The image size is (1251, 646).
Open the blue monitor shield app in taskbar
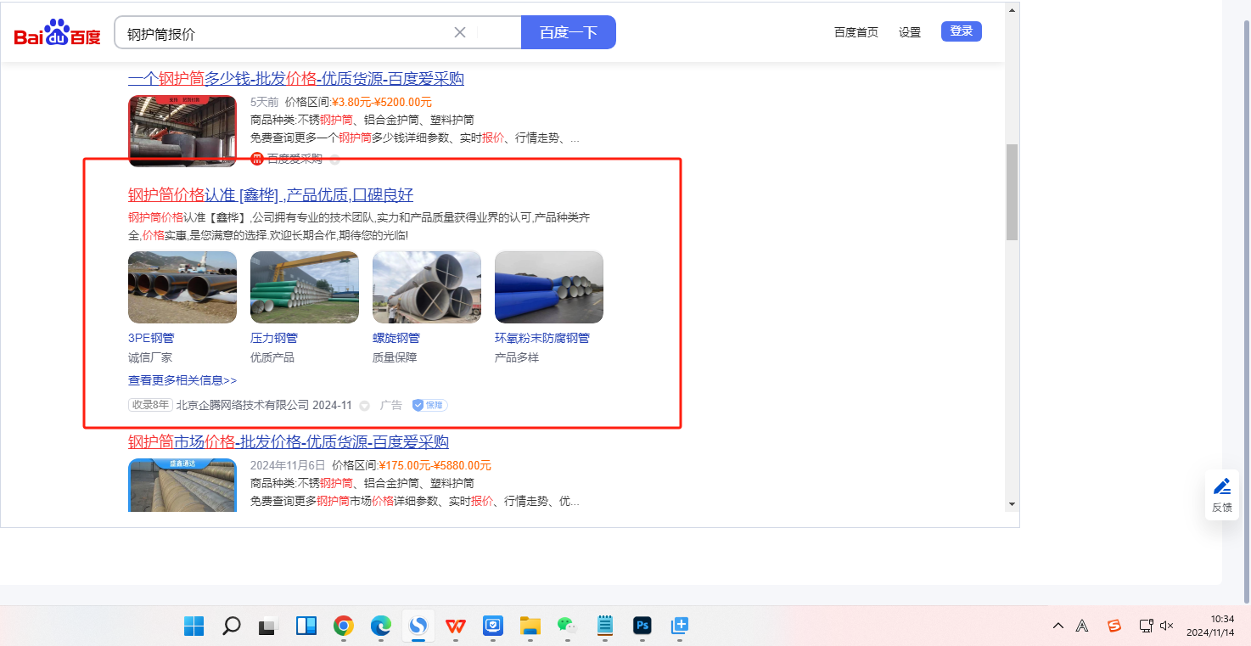493,626
